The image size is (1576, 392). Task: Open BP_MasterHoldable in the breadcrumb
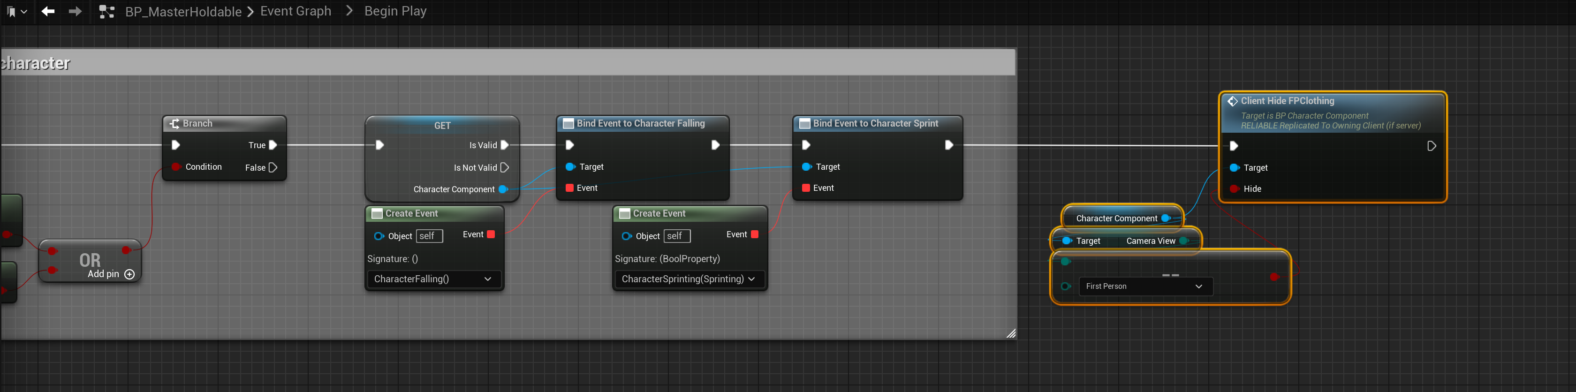(183, 12)
